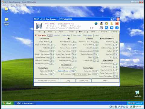Open config button for Empty Recycle Bin

(72, 61)
